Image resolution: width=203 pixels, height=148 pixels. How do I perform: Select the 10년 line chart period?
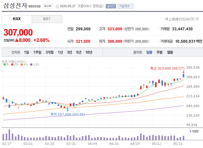(x=89, y=52)
